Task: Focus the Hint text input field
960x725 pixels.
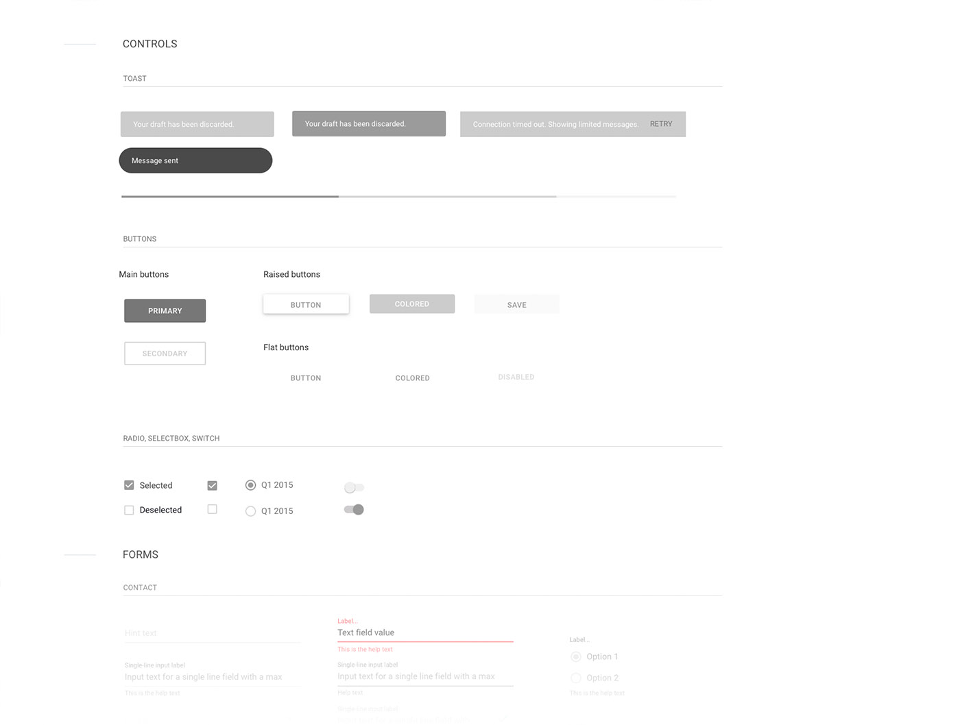Action: pyautogui.click(x=213, y=633)
